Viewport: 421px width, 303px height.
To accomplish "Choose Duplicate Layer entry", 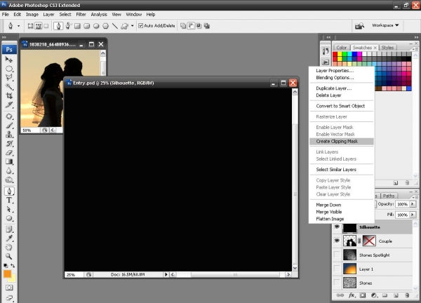I will (342, 88).
